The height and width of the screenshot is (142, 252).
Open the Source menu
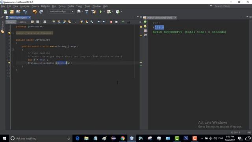(35, 6)
